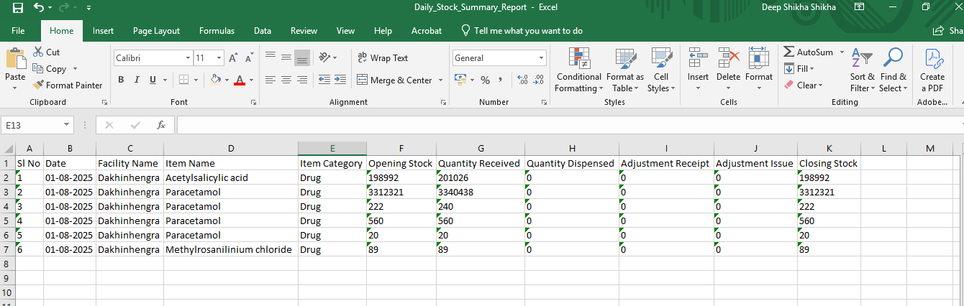Save the workbook with the Save icon
This screenshot has height=306, width=964.
[17, 8]
